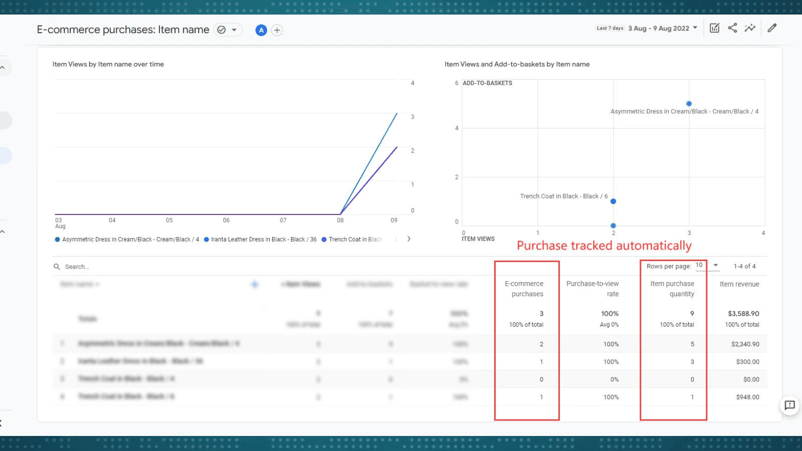
Task: Click the right arrow to scroll chart legend
Action: (x=409, y=239)
